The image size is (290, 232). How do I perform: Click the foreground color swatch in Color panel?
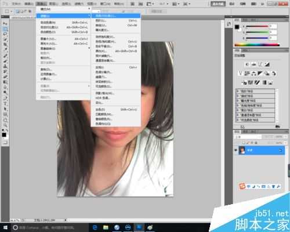point(237,27)
